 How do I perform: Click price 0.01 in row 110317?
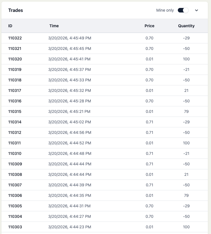pos(149,90)
